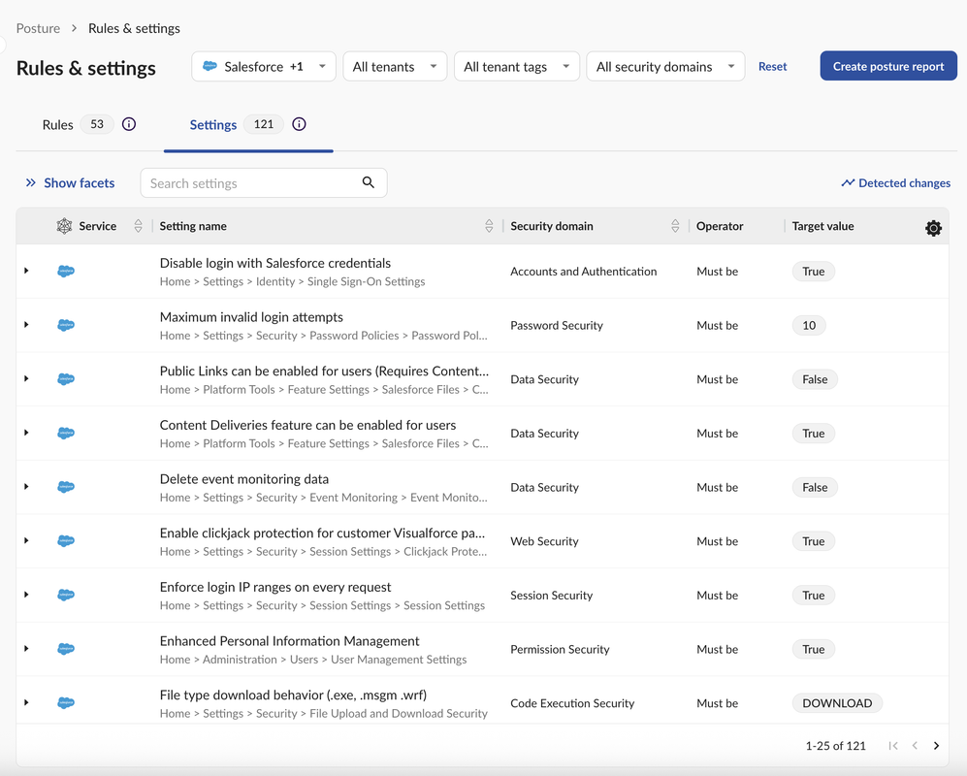
Task: Open the All security domains dropdown
Action: [x=665, y=67]
